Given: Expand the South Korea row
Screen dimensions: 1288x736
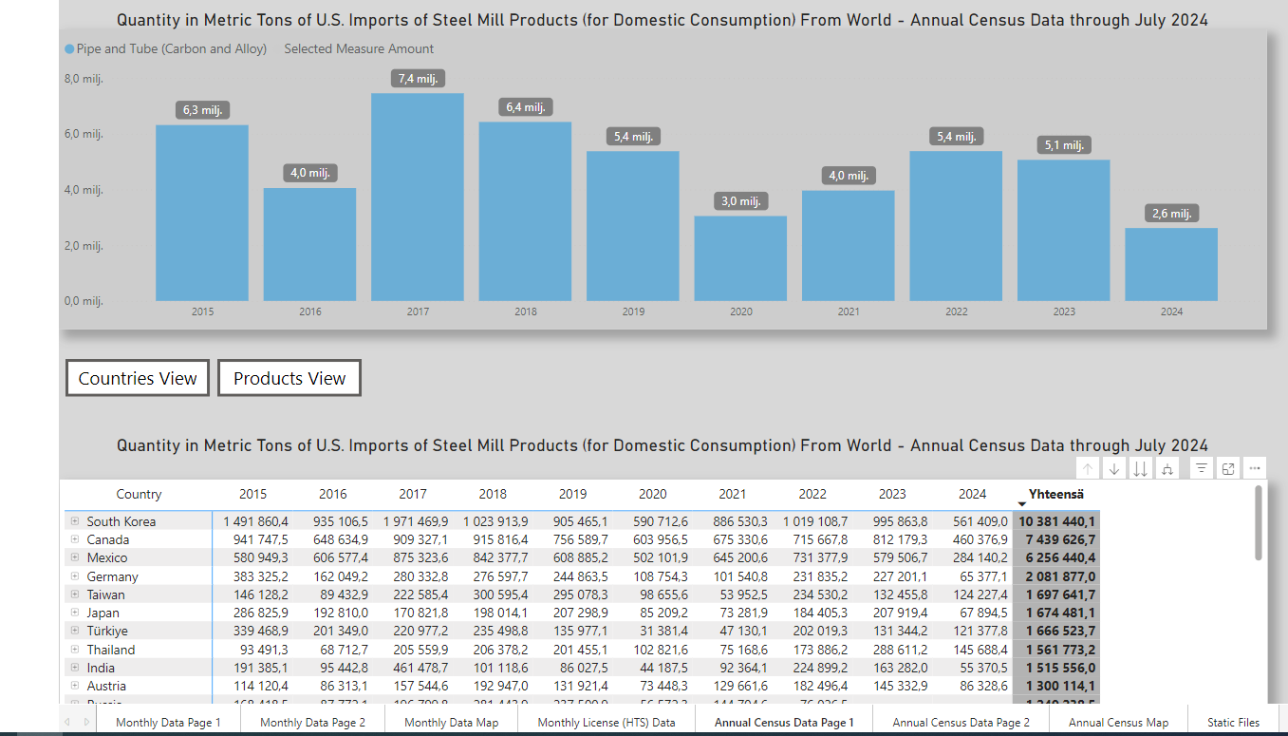Looking at the screenshot, I should (x=74, y=521).
